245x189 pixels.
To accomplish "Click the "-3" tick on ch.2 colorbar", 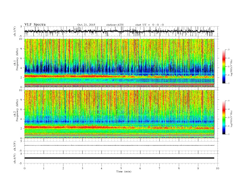I will pyautogui.click(x=228, y=101).
